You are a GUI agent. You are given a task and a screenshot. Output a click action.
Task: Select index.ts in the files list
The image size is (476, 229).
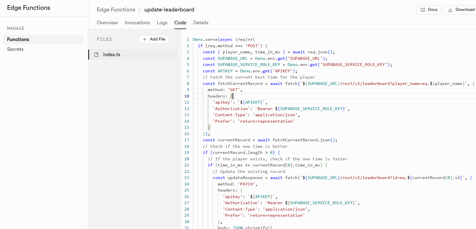click(x=111, y=55)
